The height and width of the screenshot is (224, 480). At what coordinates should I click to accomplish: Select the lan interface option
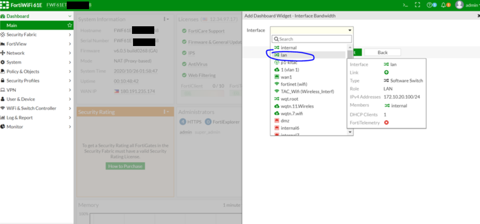click(x=284, y=55)
